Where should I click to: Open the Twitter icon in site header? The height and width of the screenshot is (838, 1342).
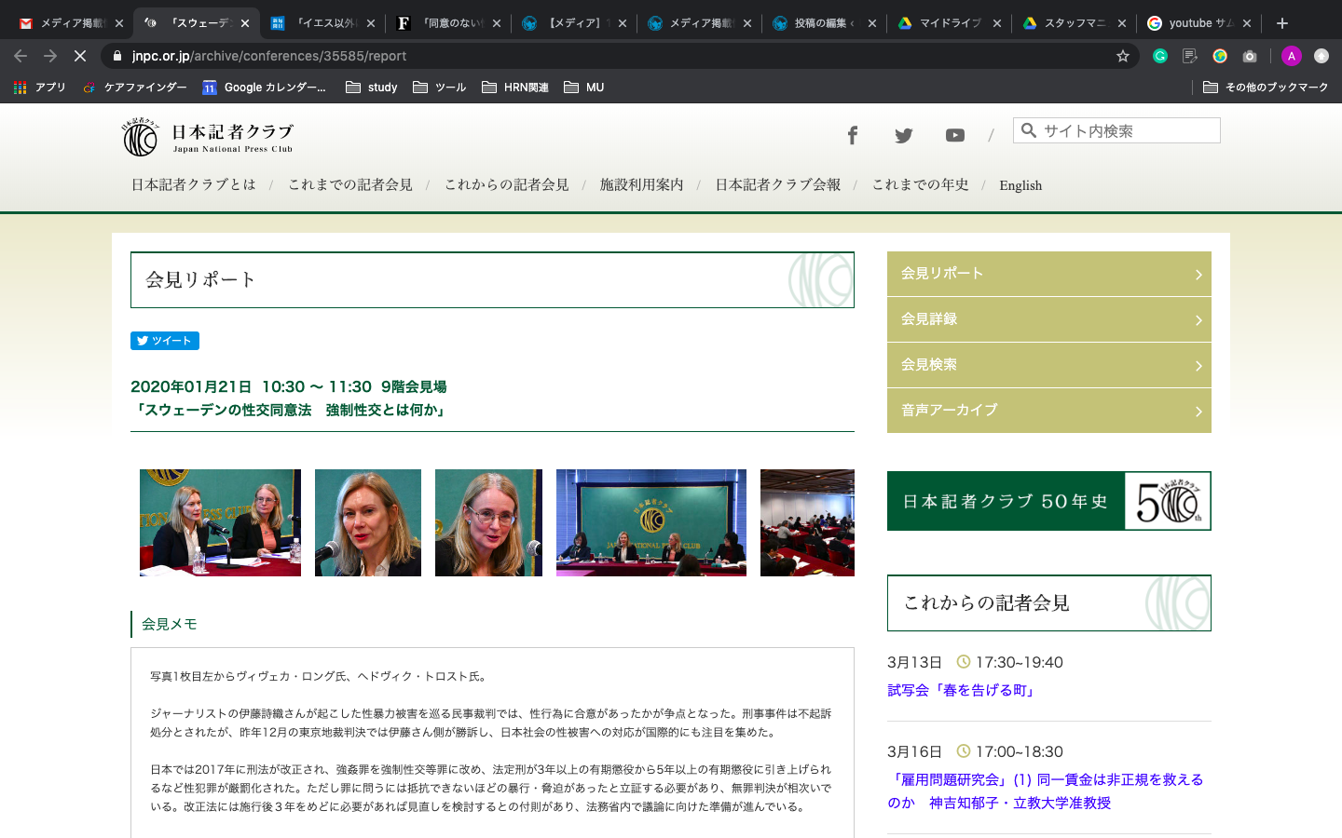903,136
